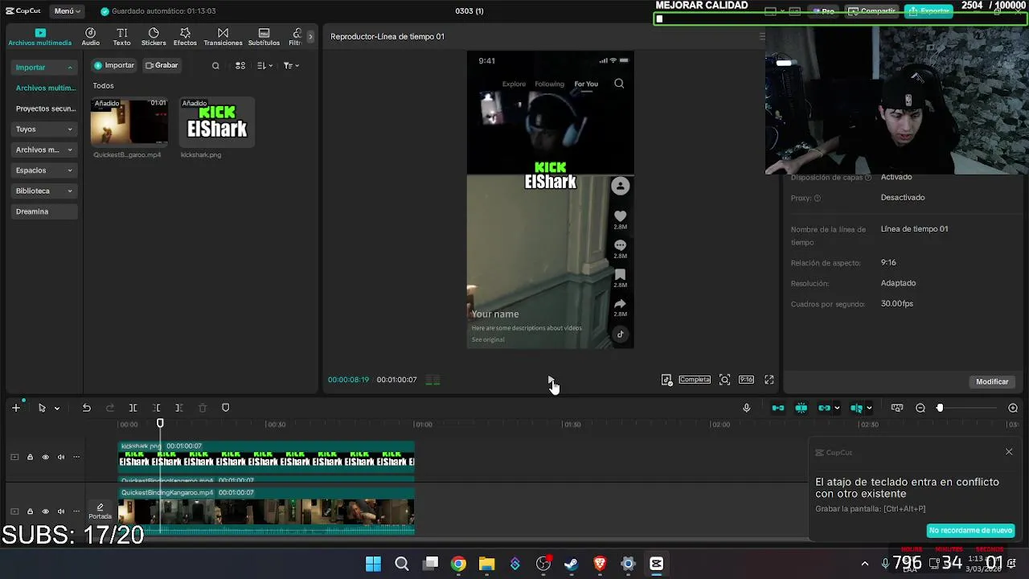This screenshot has width=1029, height=579.
Task: Click the split clip tool
Action: tap(133, 408)
